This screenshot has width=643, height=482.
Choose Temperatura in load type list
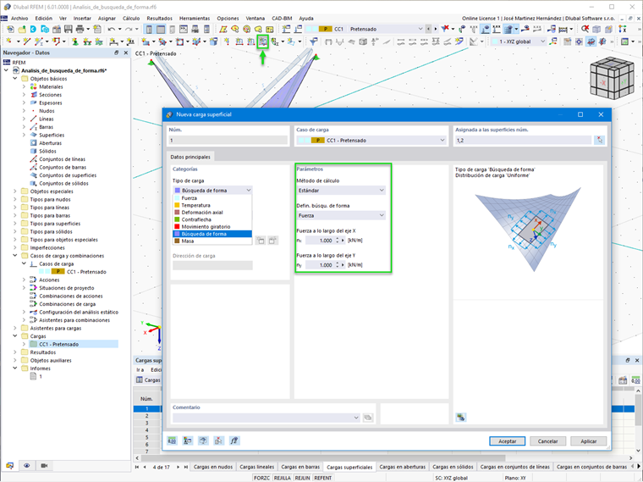click(x=212, y=205)
